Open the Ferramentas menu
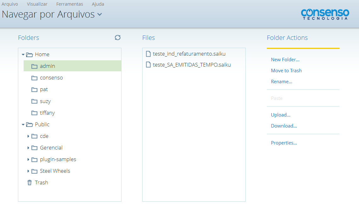Screen dimensions: 359x207 70,4
